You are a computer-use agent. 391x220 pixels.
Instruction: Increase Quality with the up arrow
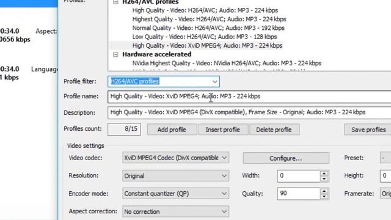[324, 191]
